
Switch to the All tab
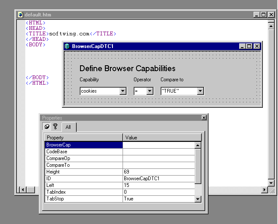[x=68, y=127]
